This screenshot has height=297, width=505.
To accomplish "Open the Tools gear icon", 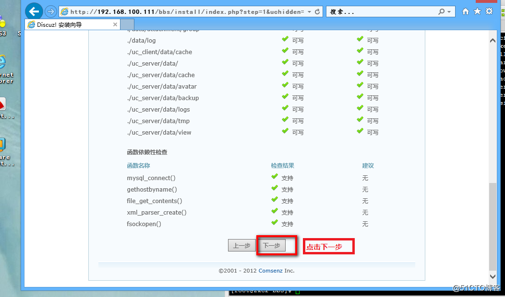I will click(489, 11).
